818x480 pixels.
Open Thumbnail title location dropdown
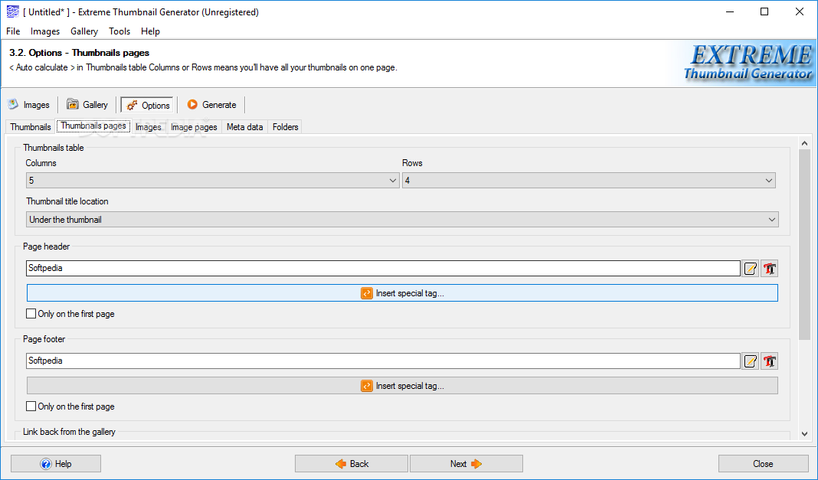point(402,220)
